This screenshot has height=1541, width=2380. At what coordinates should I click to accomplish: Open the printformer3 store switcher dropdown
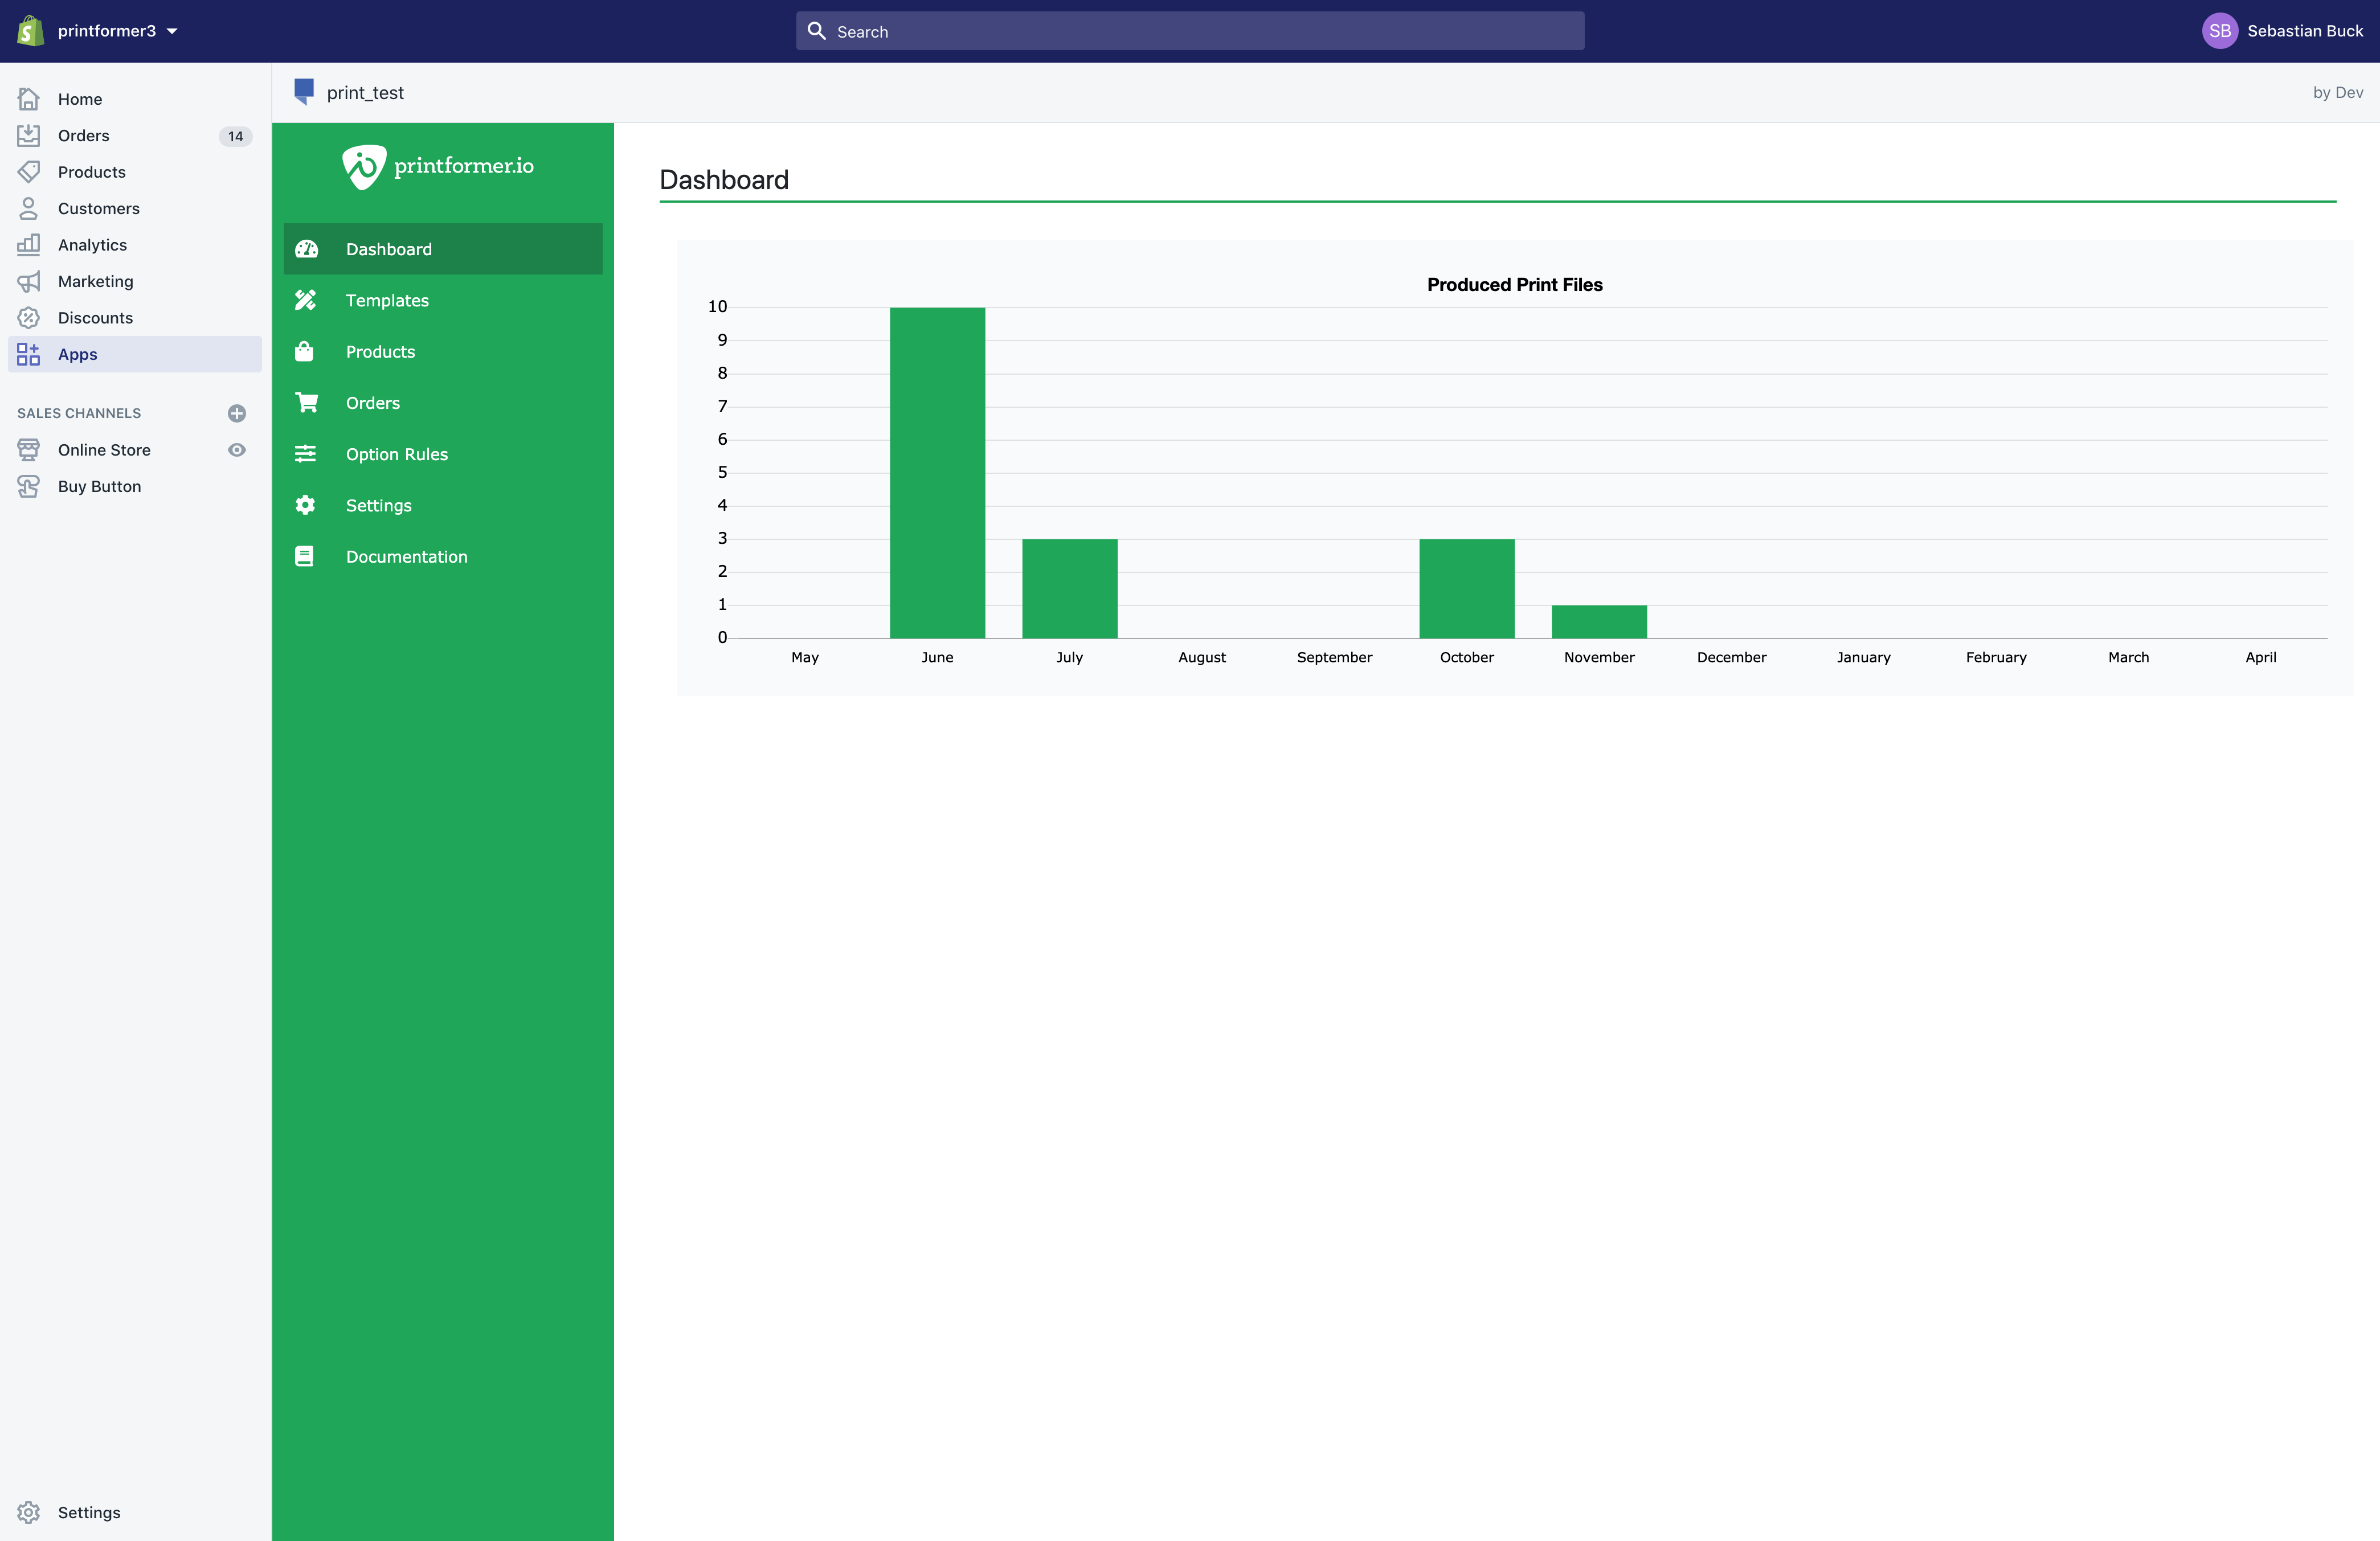click(x=117, y=31)
